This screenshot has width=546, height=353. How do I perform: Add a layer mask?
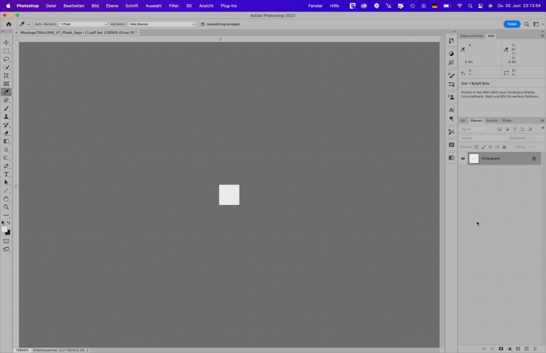(501, 349)
